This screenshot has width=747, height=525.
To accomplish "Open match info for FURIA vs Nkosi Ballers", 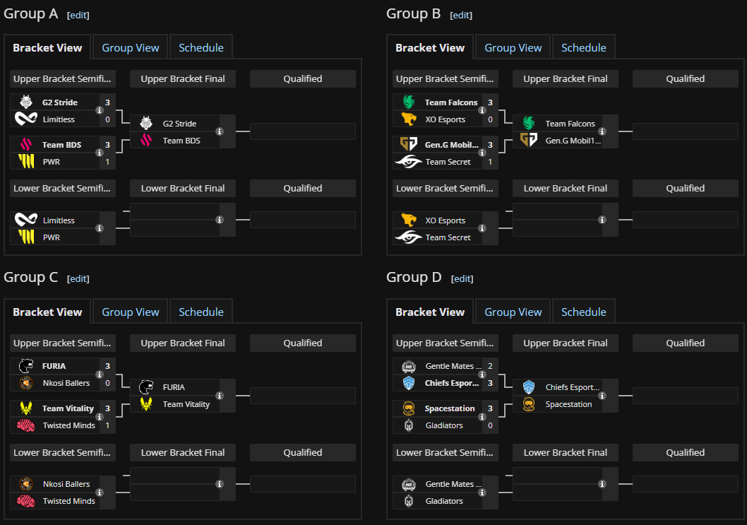I will (100, 374).
